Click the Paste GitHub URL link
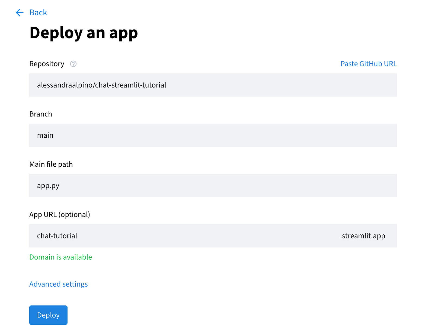The width and height of the screenshot is (434, 333). coord(368,64)
